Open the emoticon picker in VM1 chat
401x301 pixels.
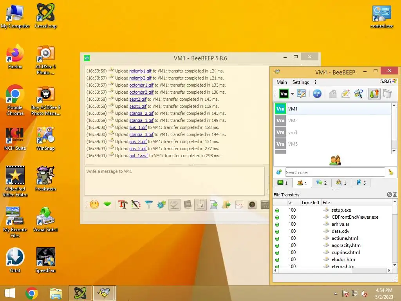(94, 204)
